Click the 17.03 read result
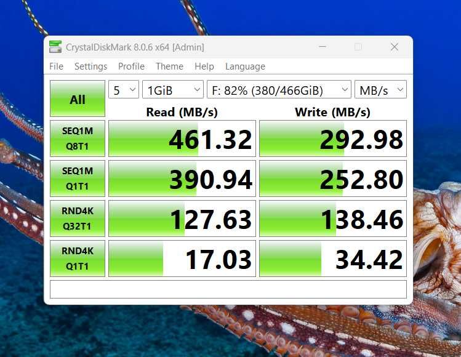 pos(182,259)
